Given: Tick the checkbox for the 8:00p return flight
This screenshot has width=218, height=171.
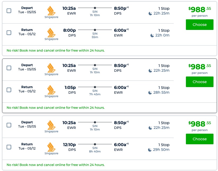Looking at the screenshot, I should tap(9, 33).
